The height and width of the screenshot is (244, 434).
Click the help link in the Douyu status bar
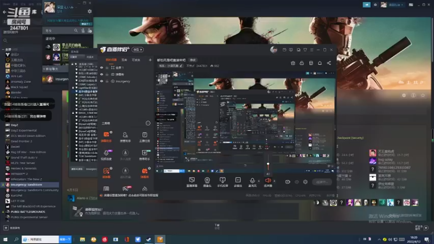(x=130, y=195)
